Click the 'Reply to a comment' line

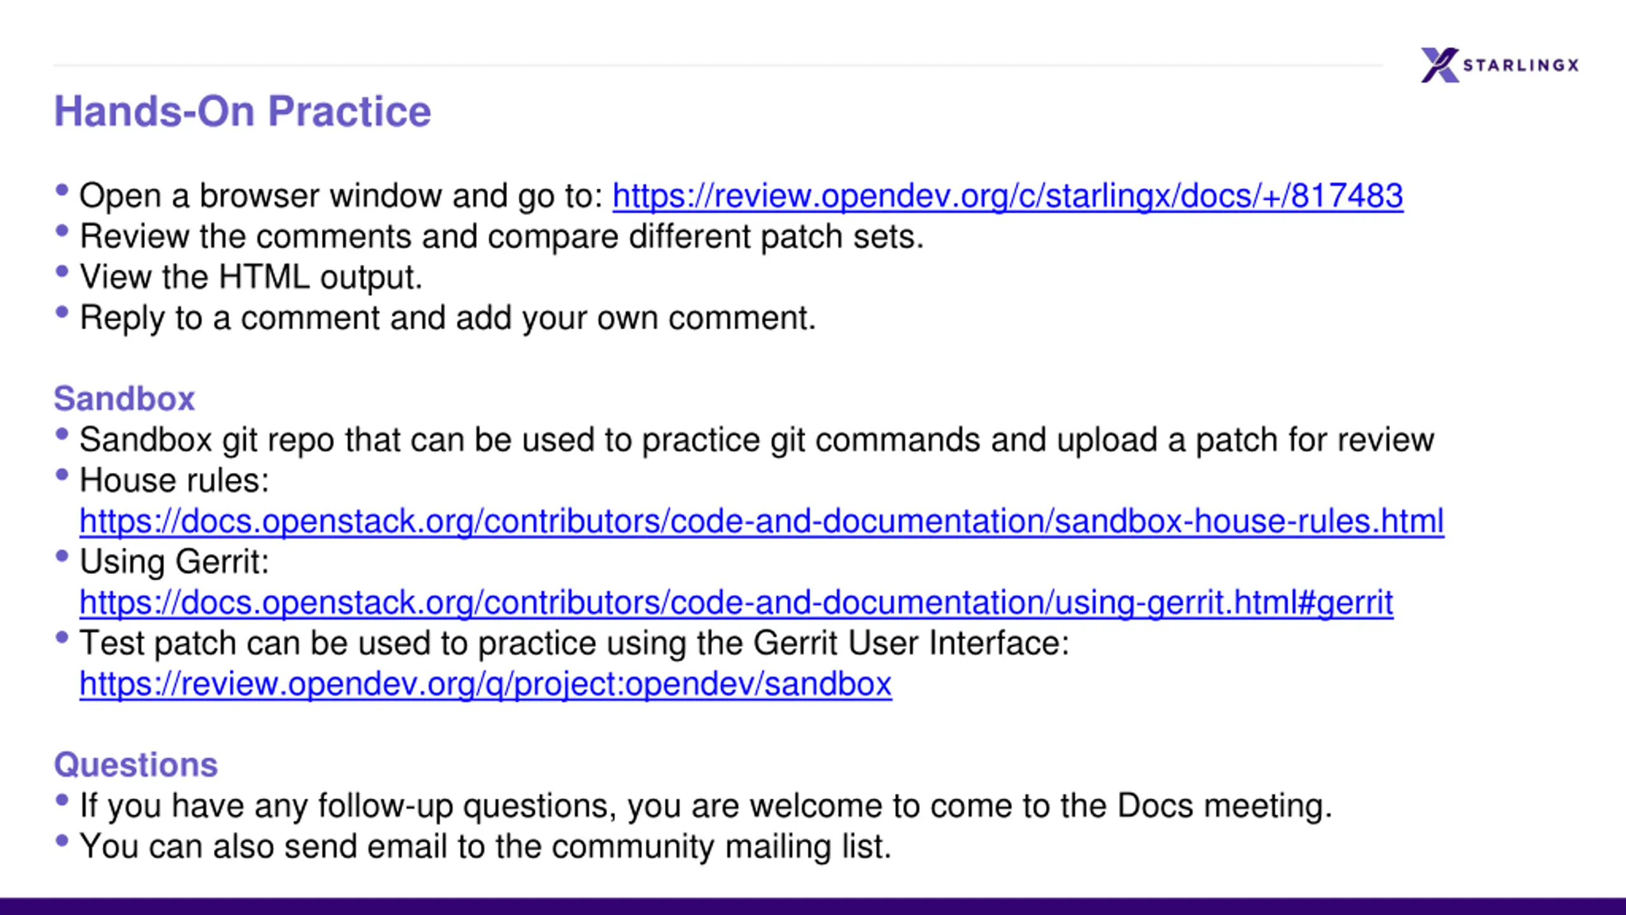[448, 318]
